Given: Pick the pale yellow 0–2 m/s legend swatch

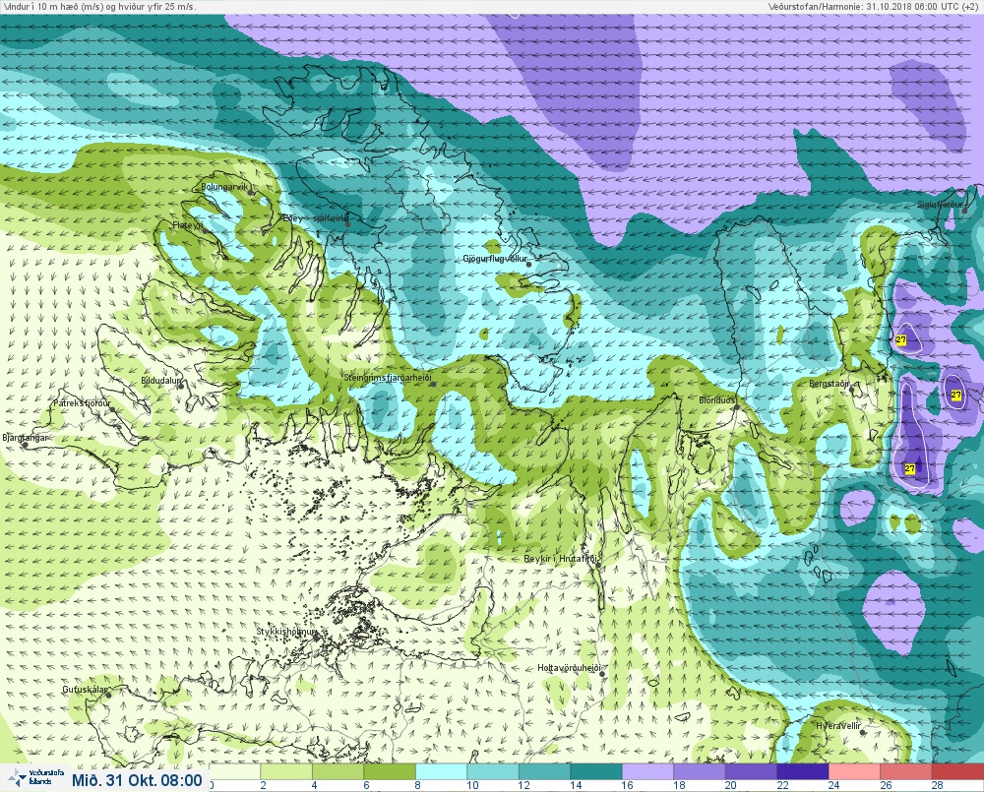Looking at the screenshot, I should click(234, 771).
